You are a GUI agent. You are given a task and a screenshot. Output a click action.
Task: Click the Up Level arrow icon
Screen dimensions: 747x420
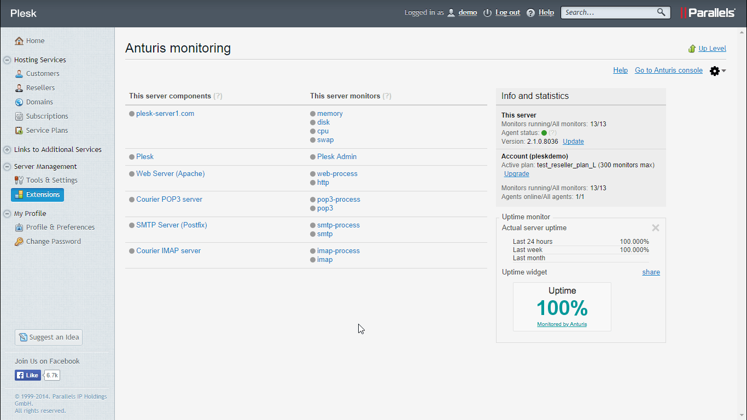tap(692, 49)
